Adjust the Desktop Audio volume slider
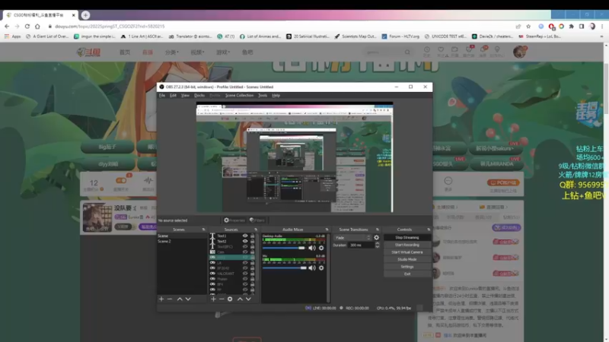This screenshot has width=609, height=342. point(285,249)
